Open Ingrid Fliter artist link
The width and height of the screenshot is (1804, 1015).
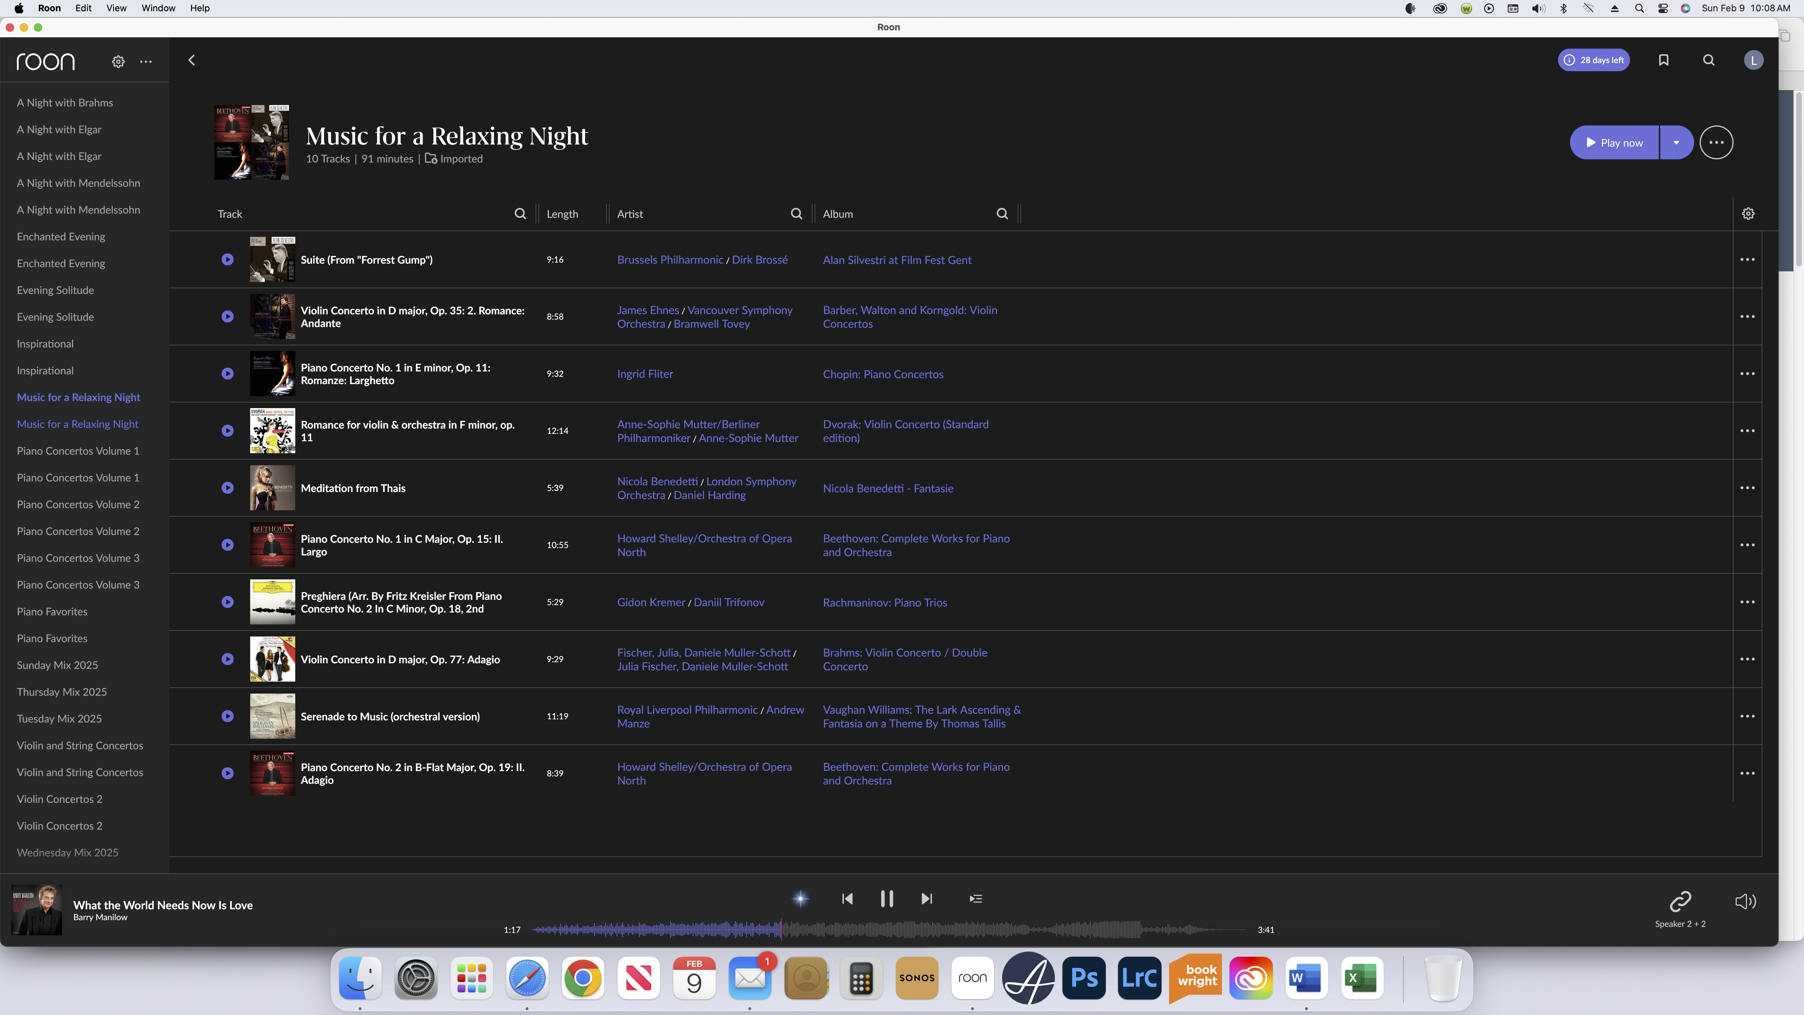click(645, 374)
